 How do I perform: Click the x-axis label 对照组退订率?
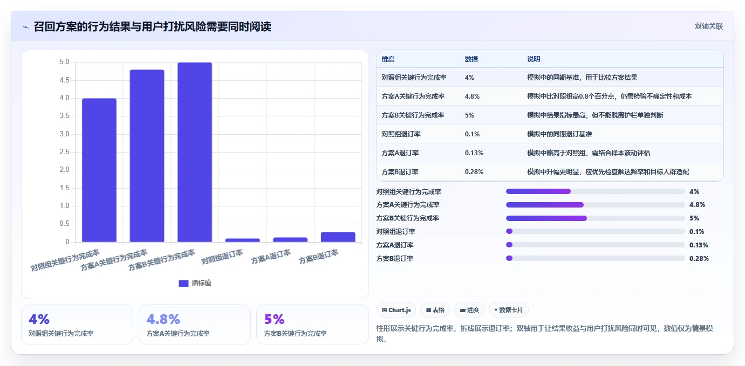[222, 256]
